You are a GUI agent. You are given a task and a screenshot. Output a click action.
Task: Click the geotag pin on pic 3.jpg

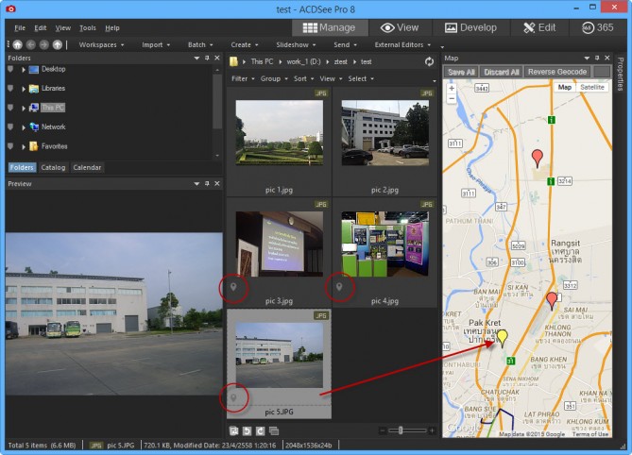point(233,287)
